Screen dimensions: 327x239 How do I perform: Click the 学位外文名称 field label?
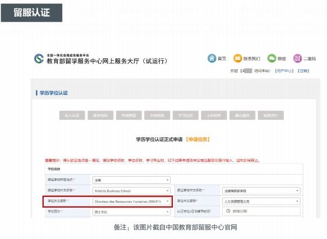click(x=58, y=201)
